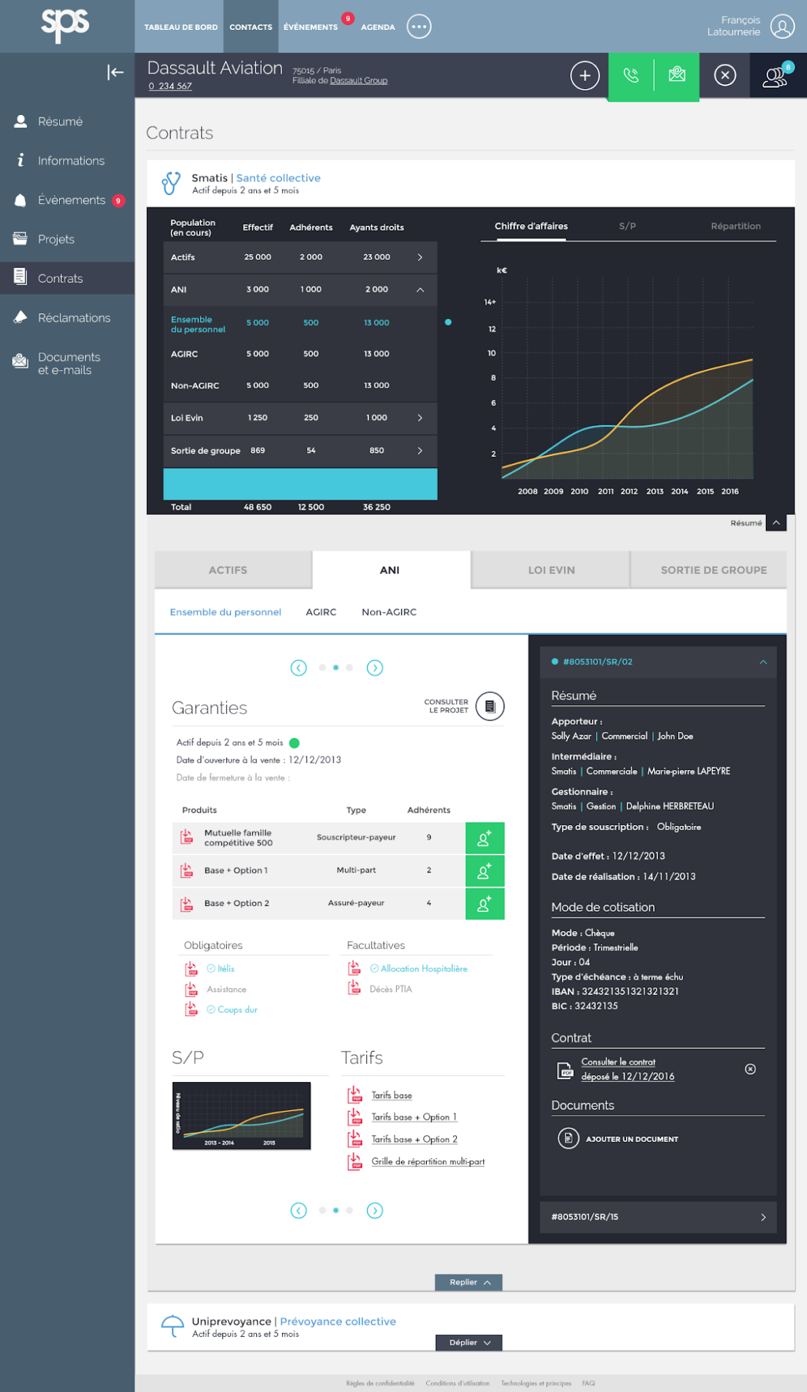Select the Non-AGIRC sub-tab

[x=389, y=612]
